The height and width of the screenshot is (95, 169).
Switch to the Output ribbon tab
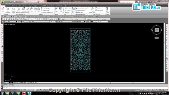click(x=30, y=6)
